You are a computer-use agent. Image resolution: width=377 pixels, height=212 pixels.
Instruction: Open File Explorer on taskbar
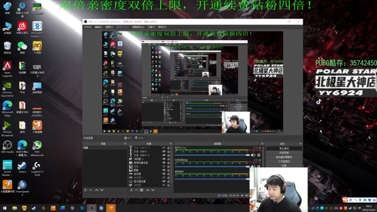(15, 208)
